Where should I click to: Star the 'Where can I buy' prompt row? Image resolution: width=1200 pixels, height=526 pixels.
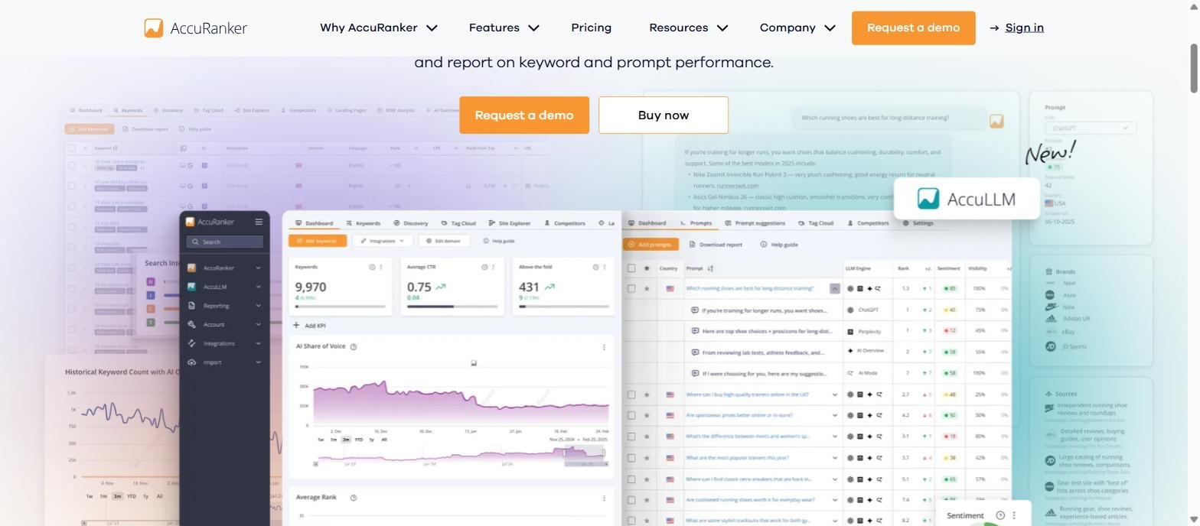click(x=647, y=394)
